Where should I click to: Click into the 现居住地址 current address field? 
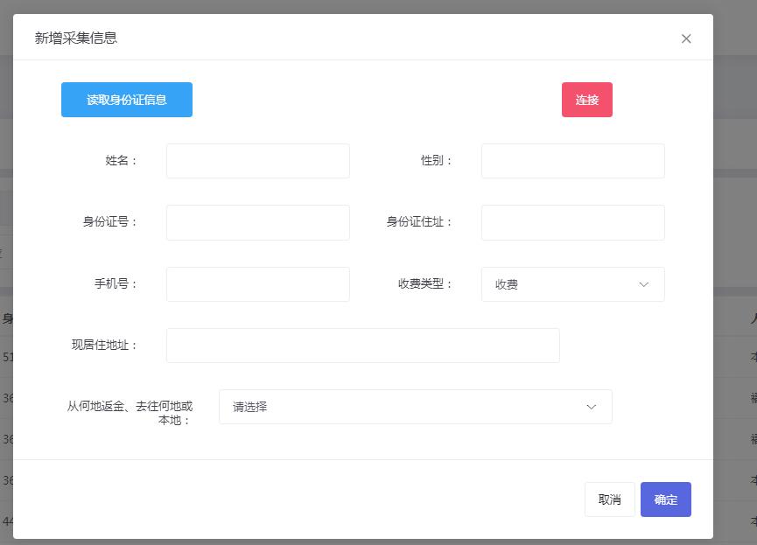(x=362, y=345)
